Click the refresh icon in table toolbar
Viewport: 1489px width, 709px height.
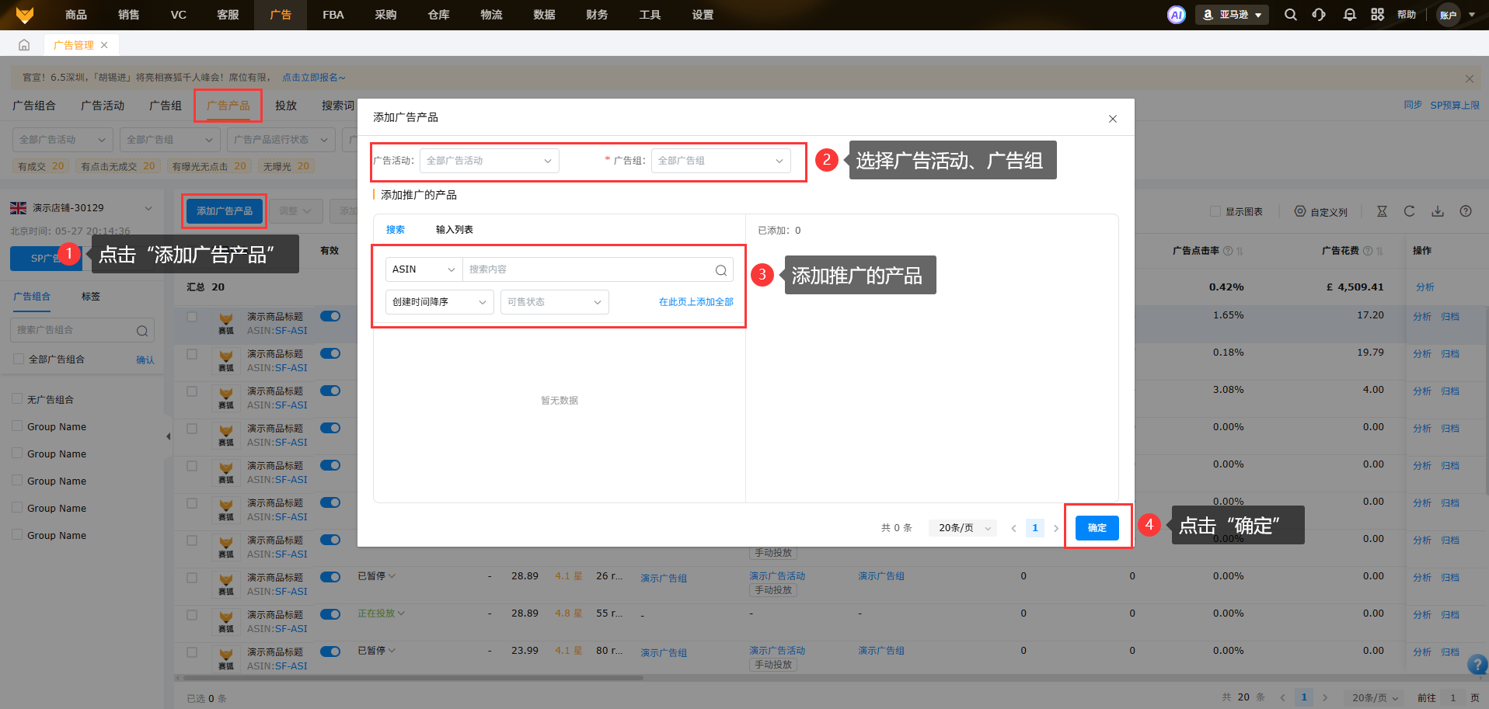click(x=1409, y=211)
